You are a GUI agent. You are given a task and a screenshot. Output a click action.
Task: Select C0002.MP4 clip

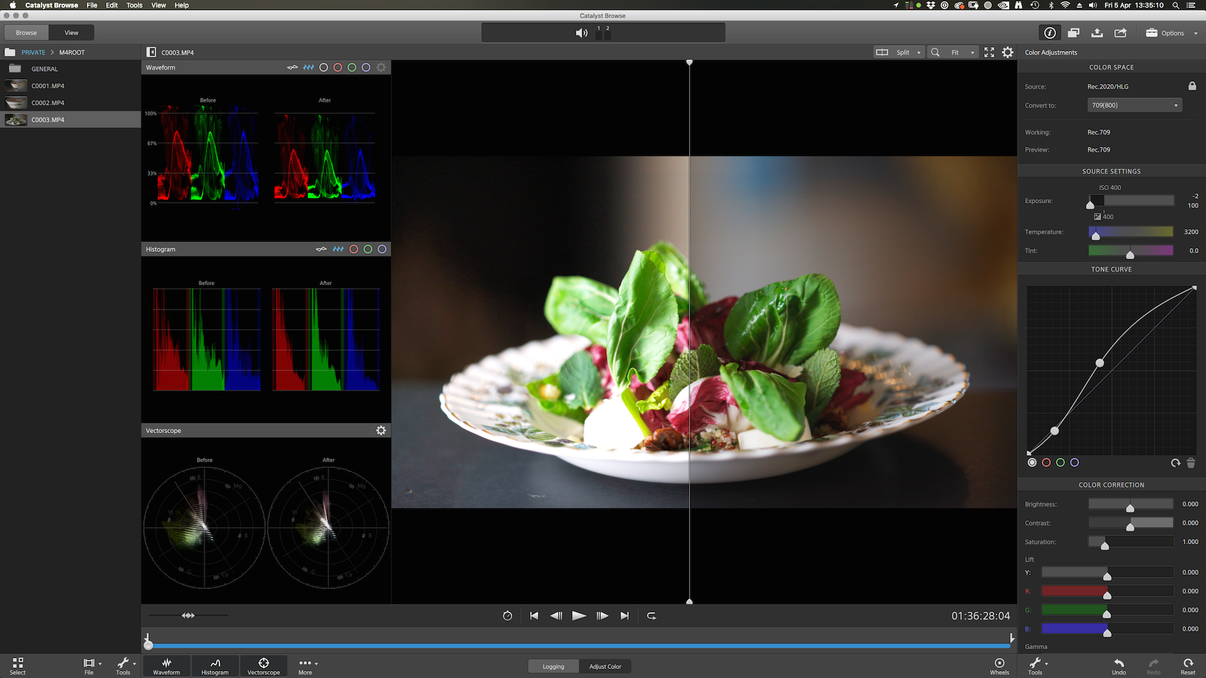(70, 102)
